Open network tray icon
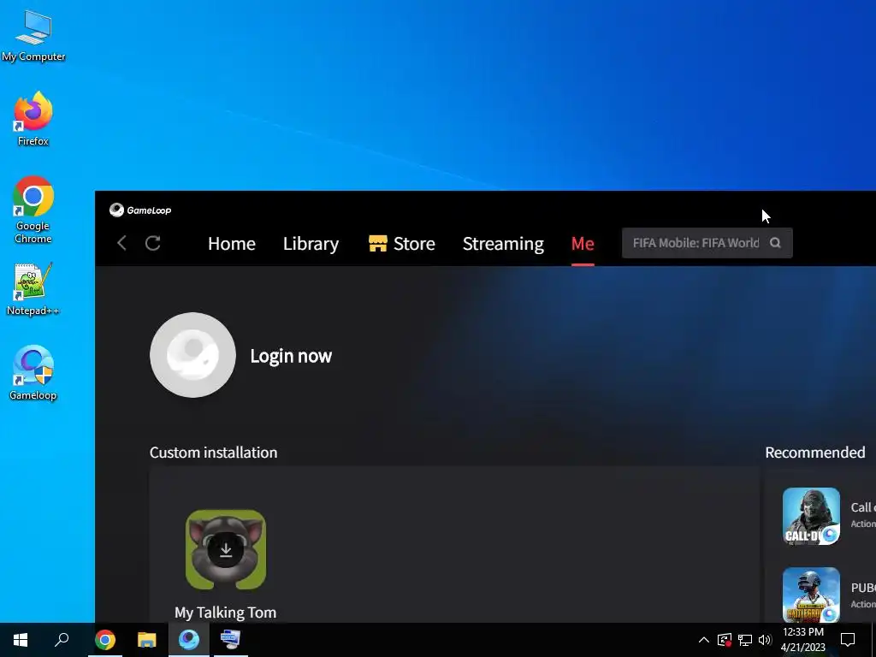876x657 pixels. click(x=745, y=640)
